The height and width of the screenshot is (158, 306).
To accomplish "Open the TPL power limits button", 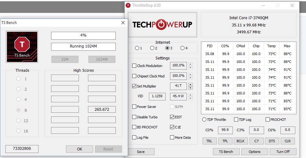I will click(225, 141).
